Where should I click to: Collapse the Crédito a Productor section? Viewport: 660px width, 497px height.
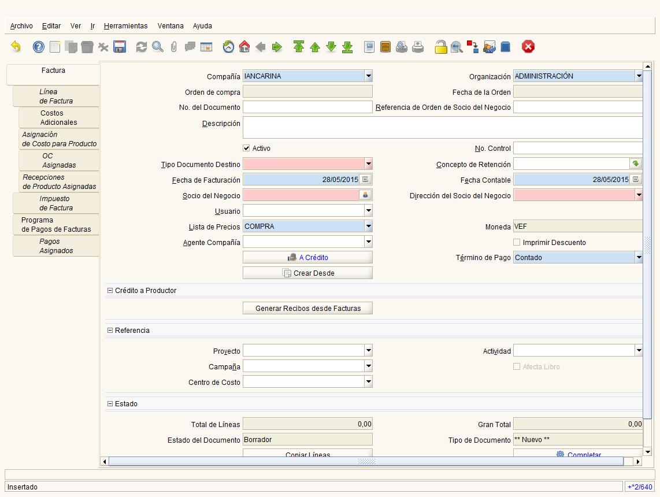pos(110,290)
